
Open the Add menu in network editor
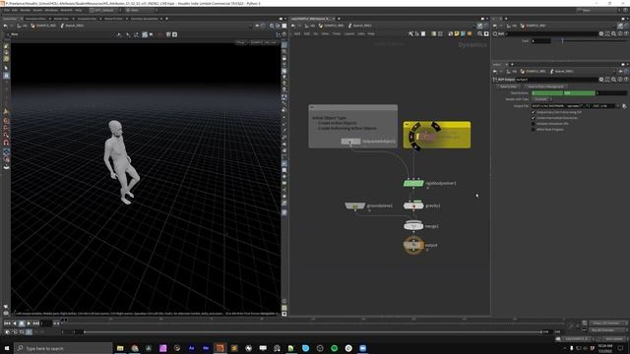(297, 34)
